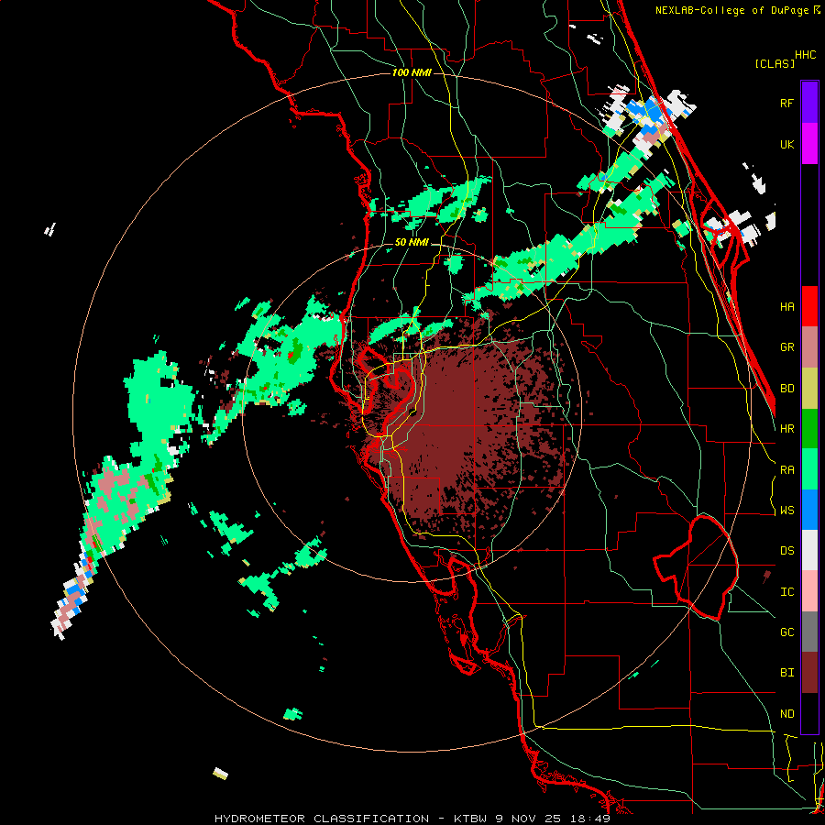Select the gray GC legend swatch
Image resolution: width=825 pixels, height=825 pixels.
coord(809,632)
